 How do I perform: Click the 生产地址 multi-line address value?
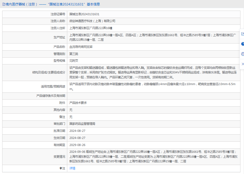[153, 38]
